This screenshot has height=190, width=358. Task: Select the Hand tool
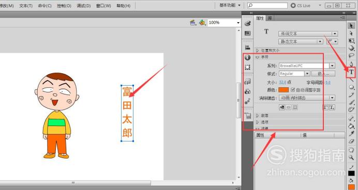pyautogui.click(x=351, y=150)
